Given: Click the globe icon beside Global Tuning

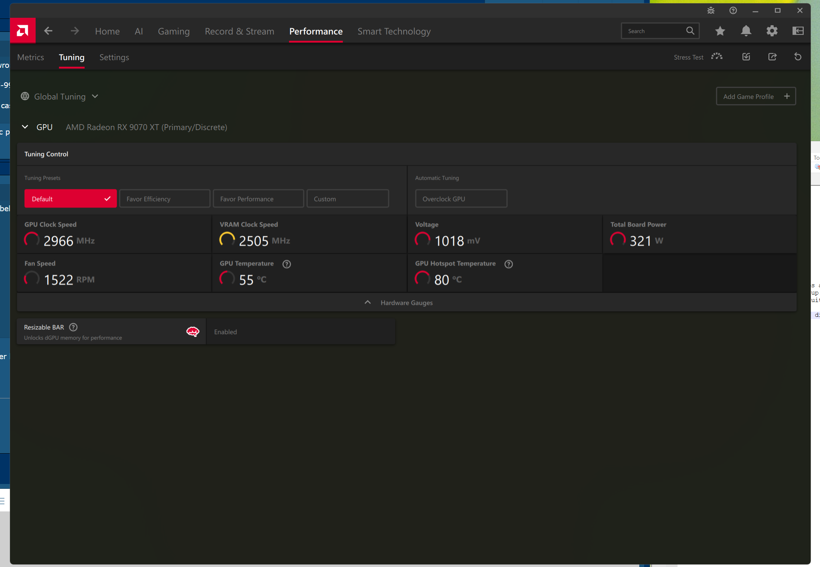Looking at the screenshot, I should (x=25, y=96).
